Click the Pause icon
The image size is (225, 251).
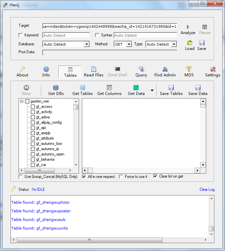pos(205,27)
